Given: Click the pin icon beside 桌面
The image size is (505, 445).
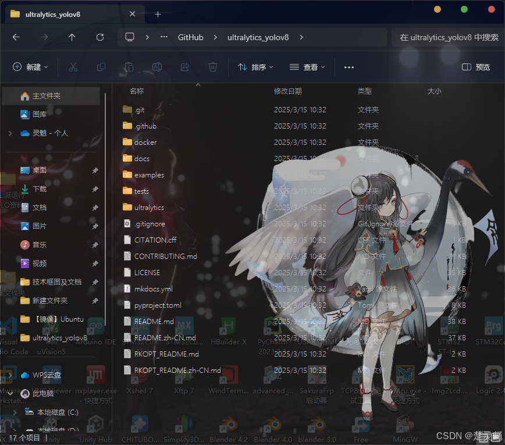Looking at the screenshot, I should click(95, 170).
